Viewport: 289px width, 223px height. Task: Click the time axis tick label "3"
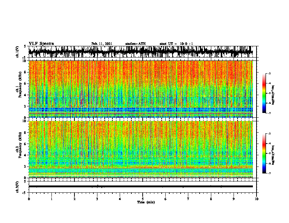97,199
